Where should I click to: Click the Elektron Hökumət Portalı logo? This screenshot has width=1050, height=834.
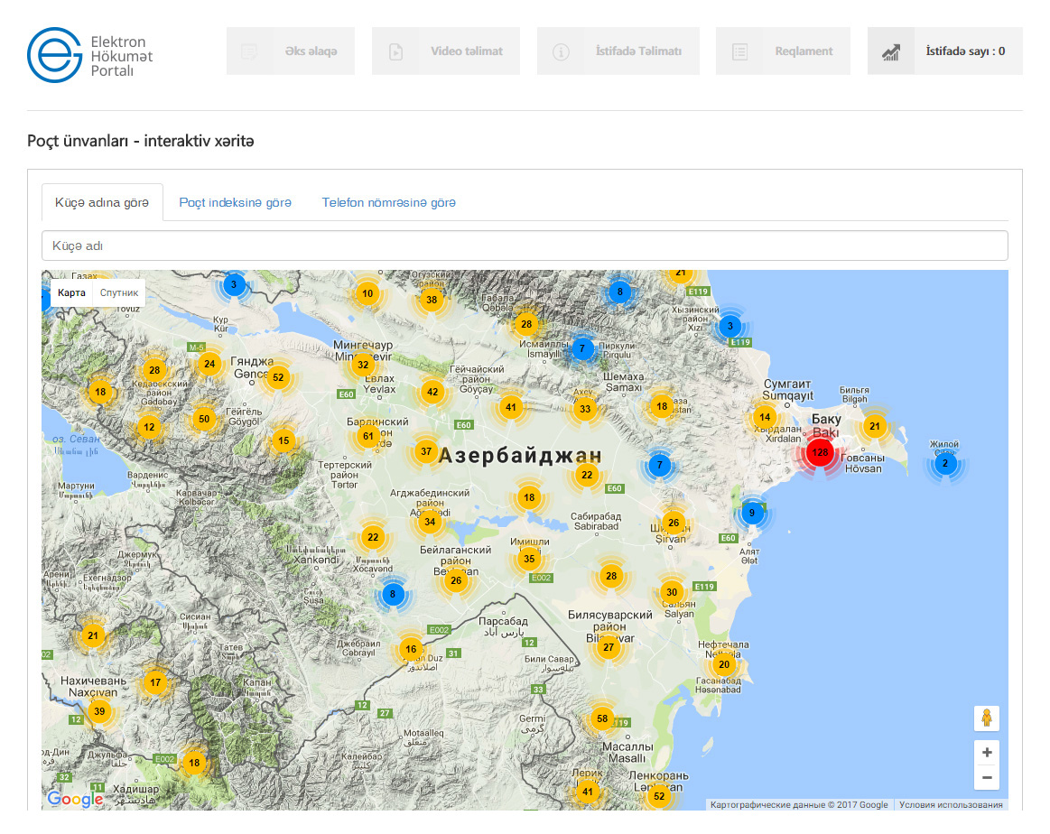(x=89, y=55)
